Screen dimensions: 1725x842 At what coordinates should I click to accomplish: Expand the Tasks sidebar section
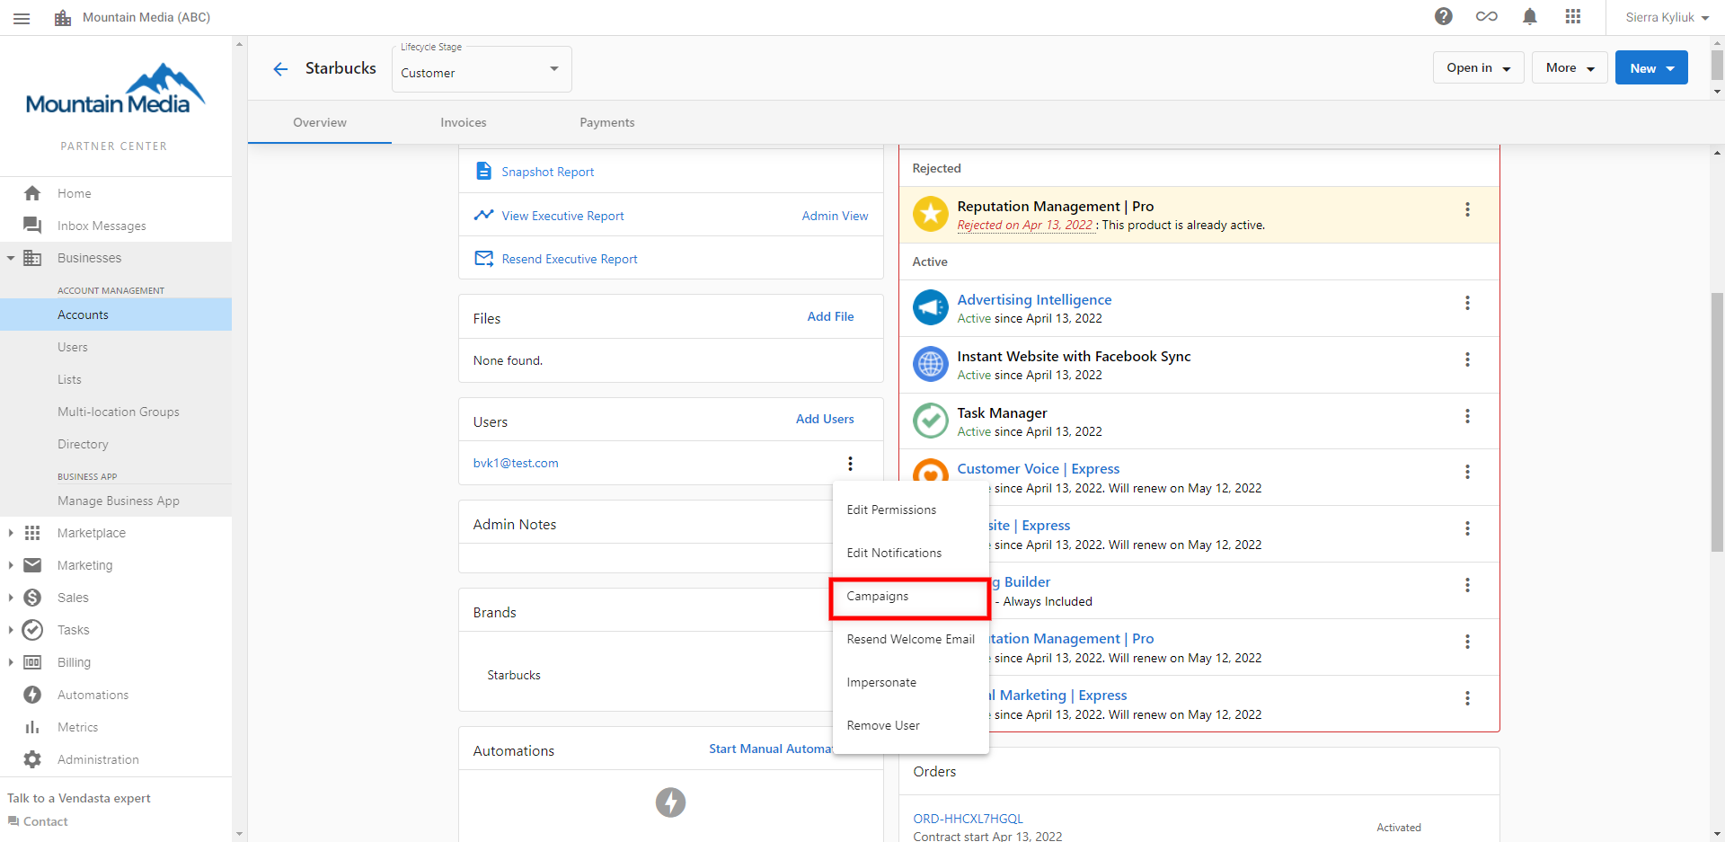[11, 630]
